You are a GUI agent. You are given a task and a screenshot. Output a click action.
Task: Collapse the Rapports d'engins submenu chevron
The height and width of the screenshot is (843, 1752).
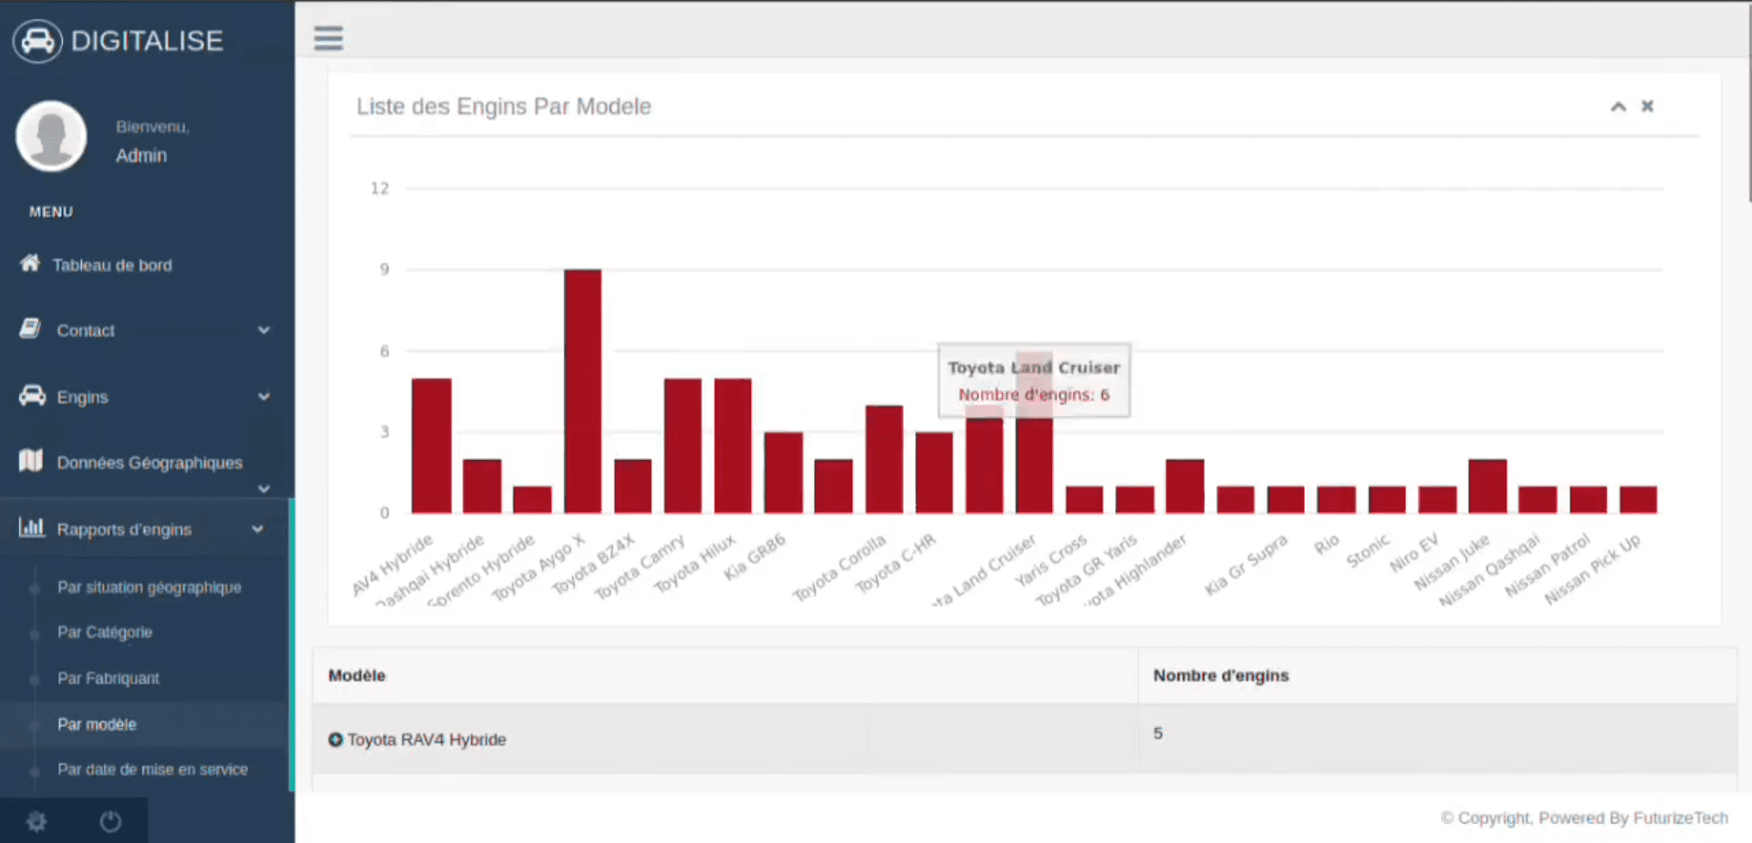257,529
